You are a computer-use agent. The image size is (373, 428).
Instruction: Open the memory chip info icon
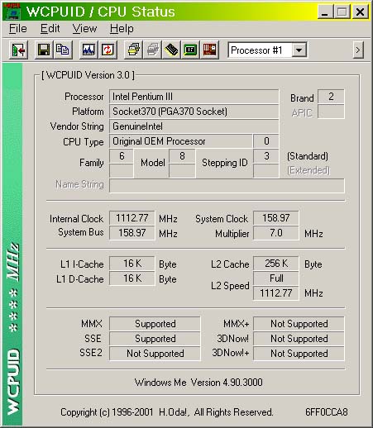coord(171,50)
